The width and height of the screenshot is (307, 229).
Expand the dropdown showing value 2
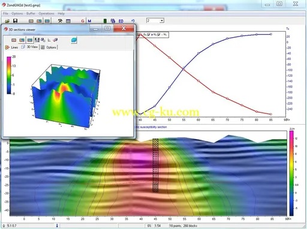[x=162, y=20]
